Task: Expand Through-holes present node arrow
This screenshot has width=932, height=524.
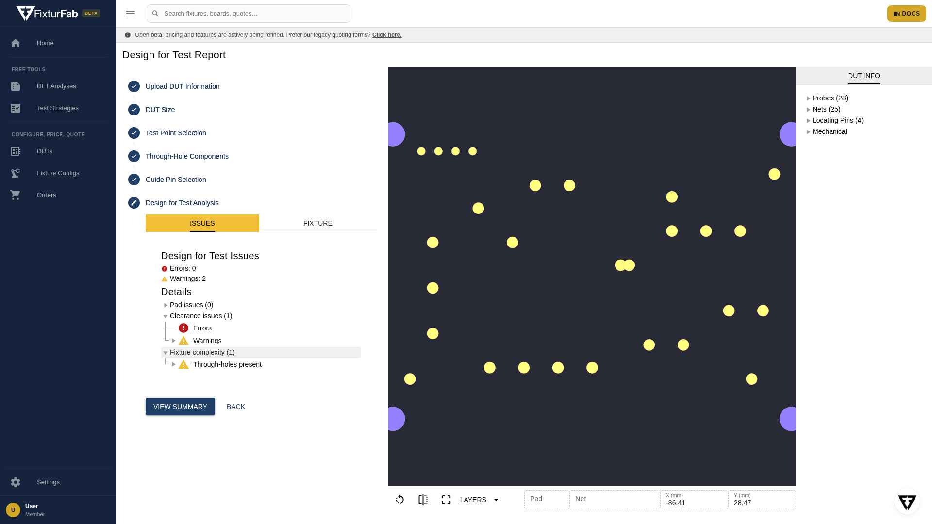Action: [x=173, y=364]
